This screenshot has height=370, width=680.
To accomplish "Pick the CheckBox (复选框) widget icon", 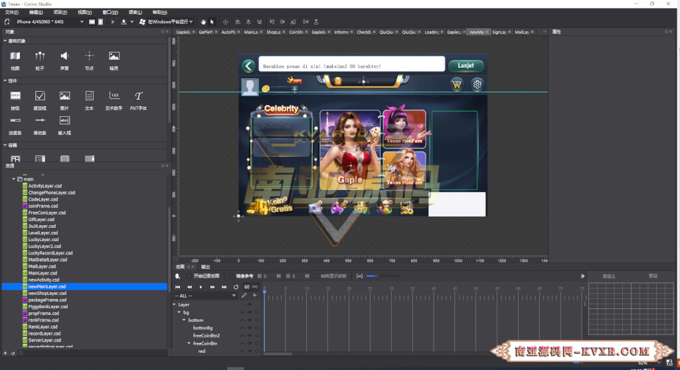I will tap(40, 96).
